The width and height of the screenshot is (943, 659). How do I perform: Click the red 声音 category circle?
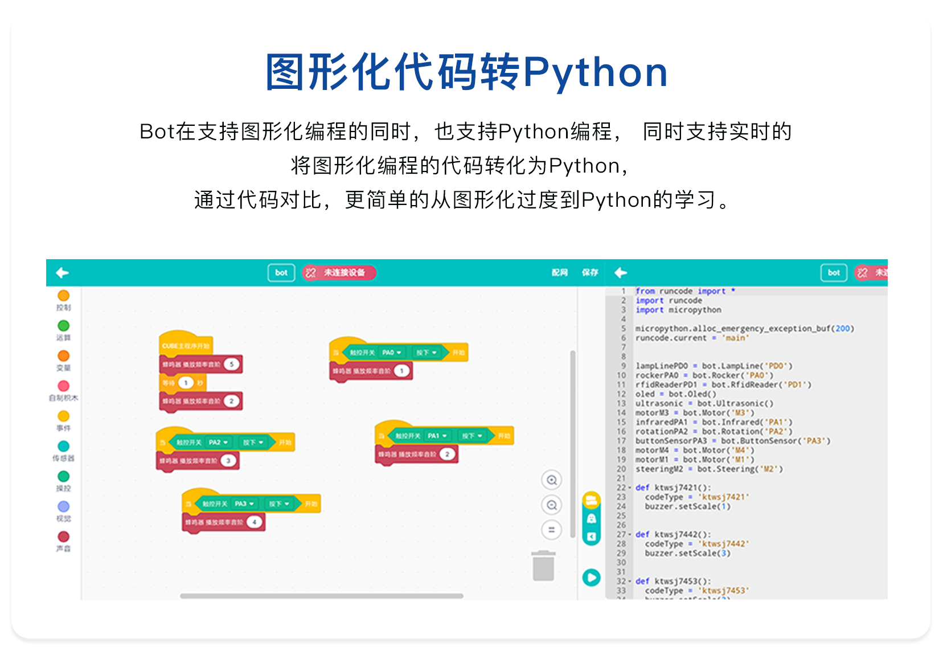coord(63,537)
